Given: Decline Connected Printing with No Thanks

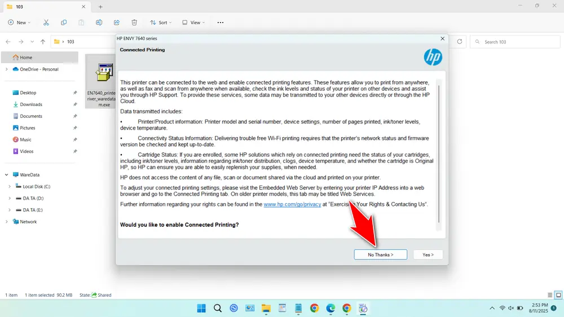Looking at the screenshot, I should [x=381, y=255].
